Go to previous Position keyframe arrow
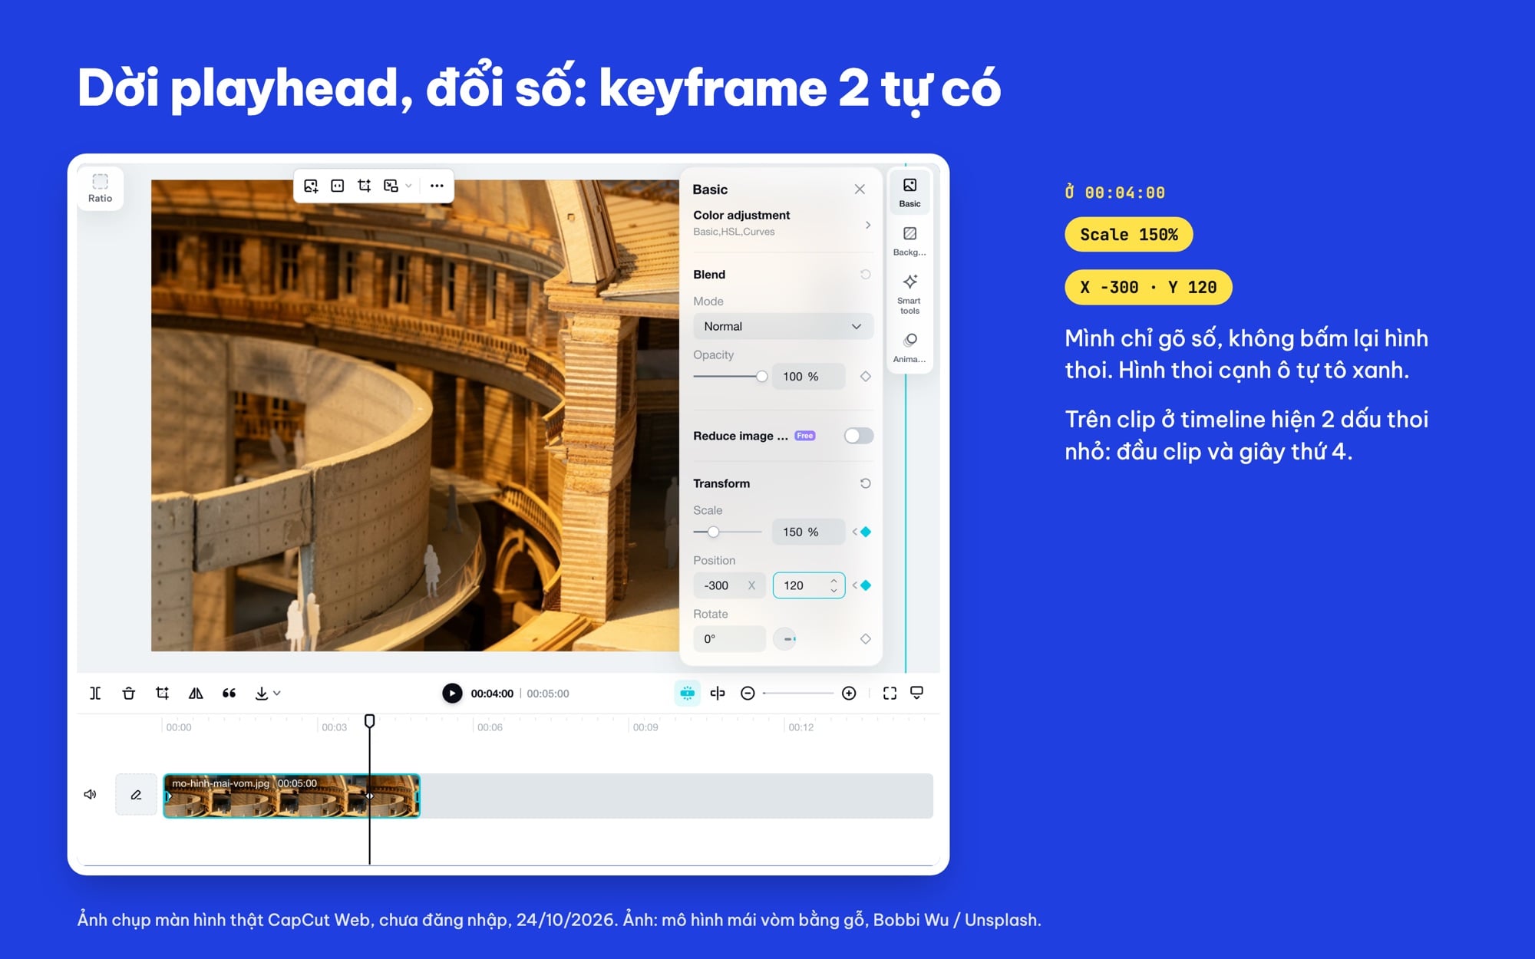 coord(854,585)
